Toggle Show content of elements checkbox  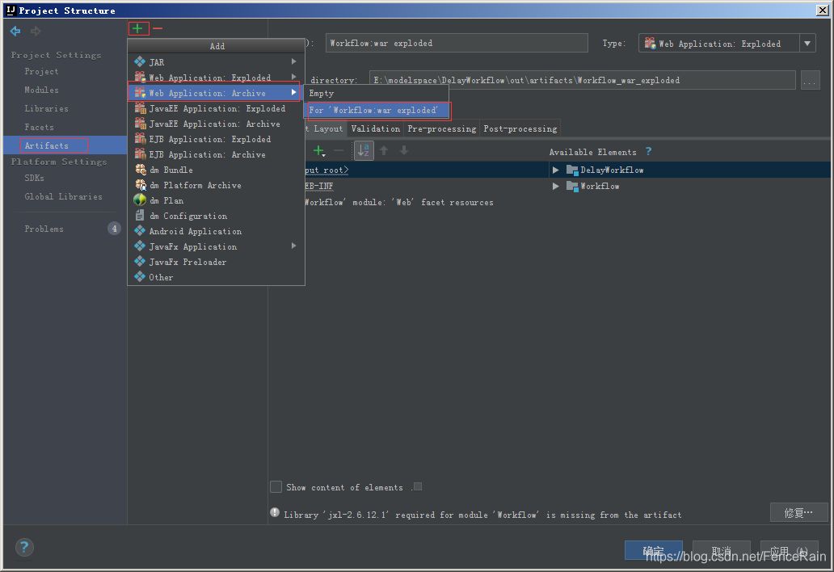pos(276,487)
